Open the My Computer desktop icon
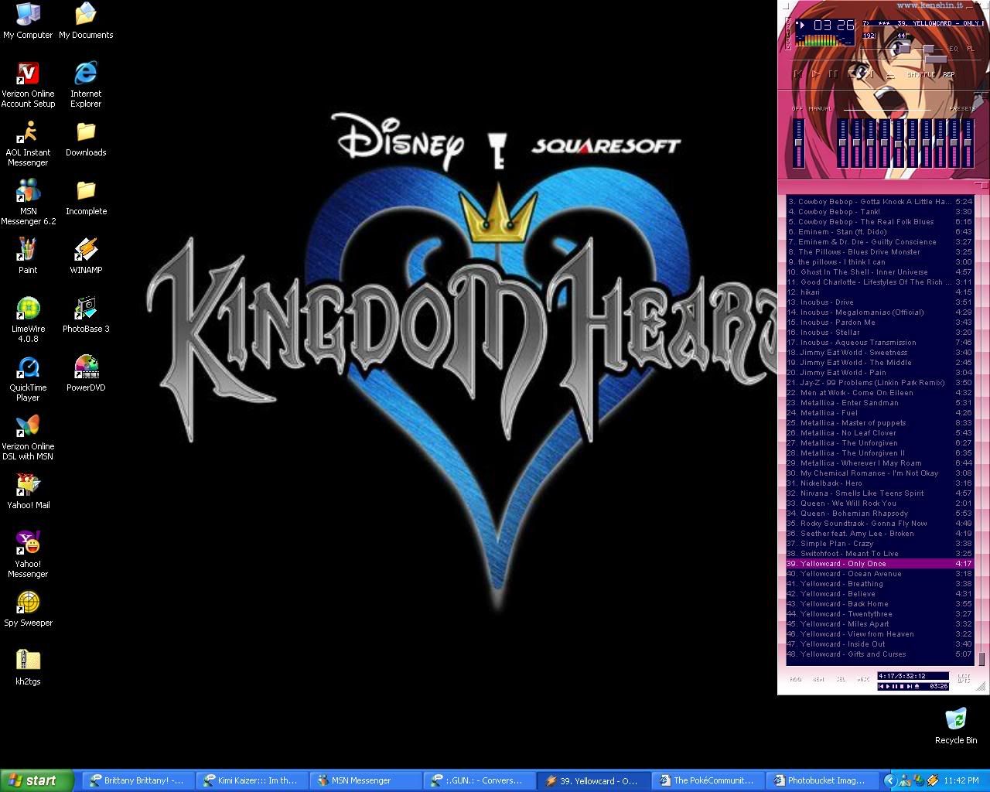Viewport: 990px width, 792px height. [x=28, y=22]
